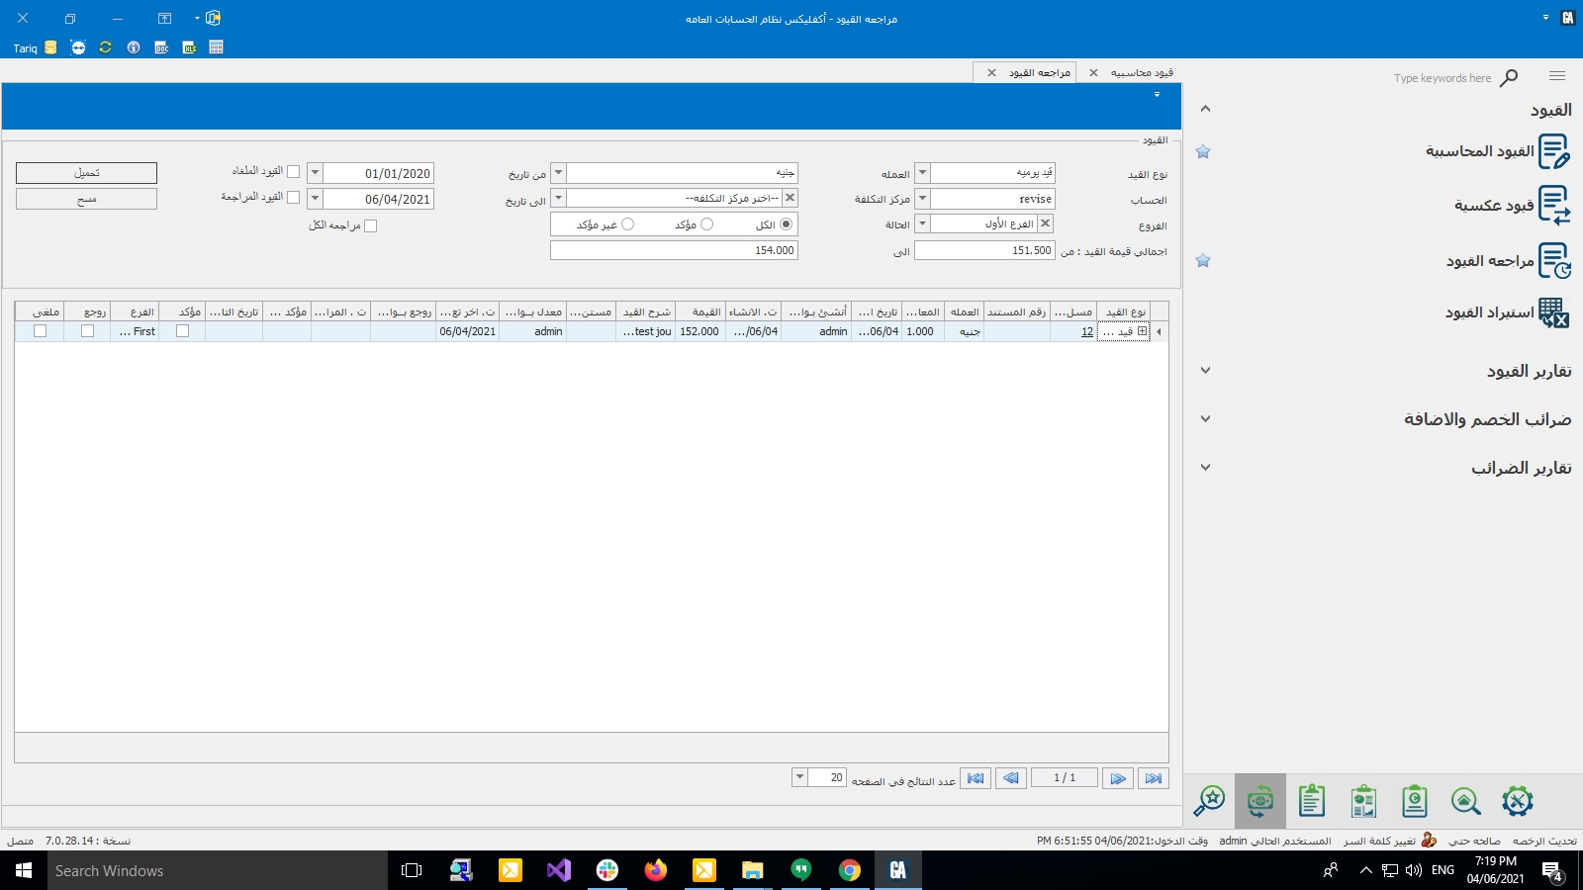This screenshot has height=890, width=1583.
Task: Open the استيراد القيود import icon
Action: [x=1553, y=313]
